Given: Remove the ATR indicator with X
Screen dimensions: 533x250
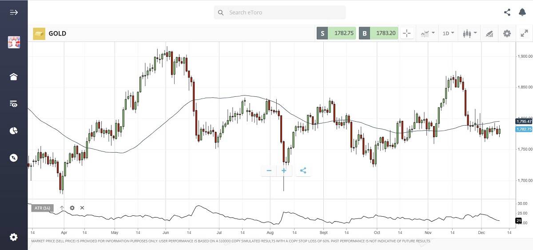Looking at the screenshot, I should [82, 208].
